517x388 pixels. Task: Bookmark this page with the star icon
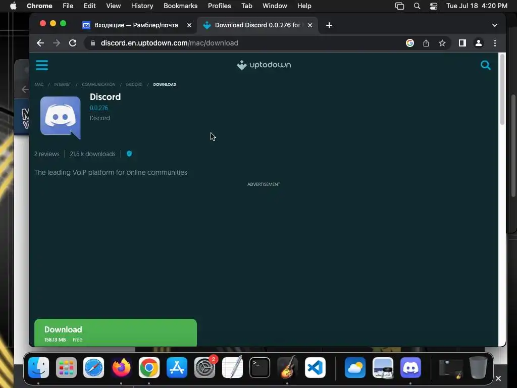click(442, 43)
